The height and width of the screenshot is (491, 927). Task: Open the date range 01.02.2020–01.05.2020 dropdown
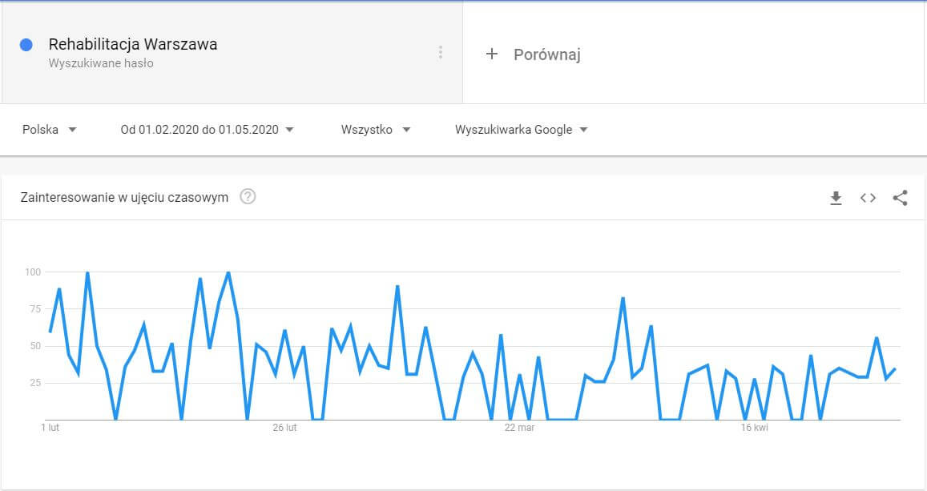coord(208,130)
